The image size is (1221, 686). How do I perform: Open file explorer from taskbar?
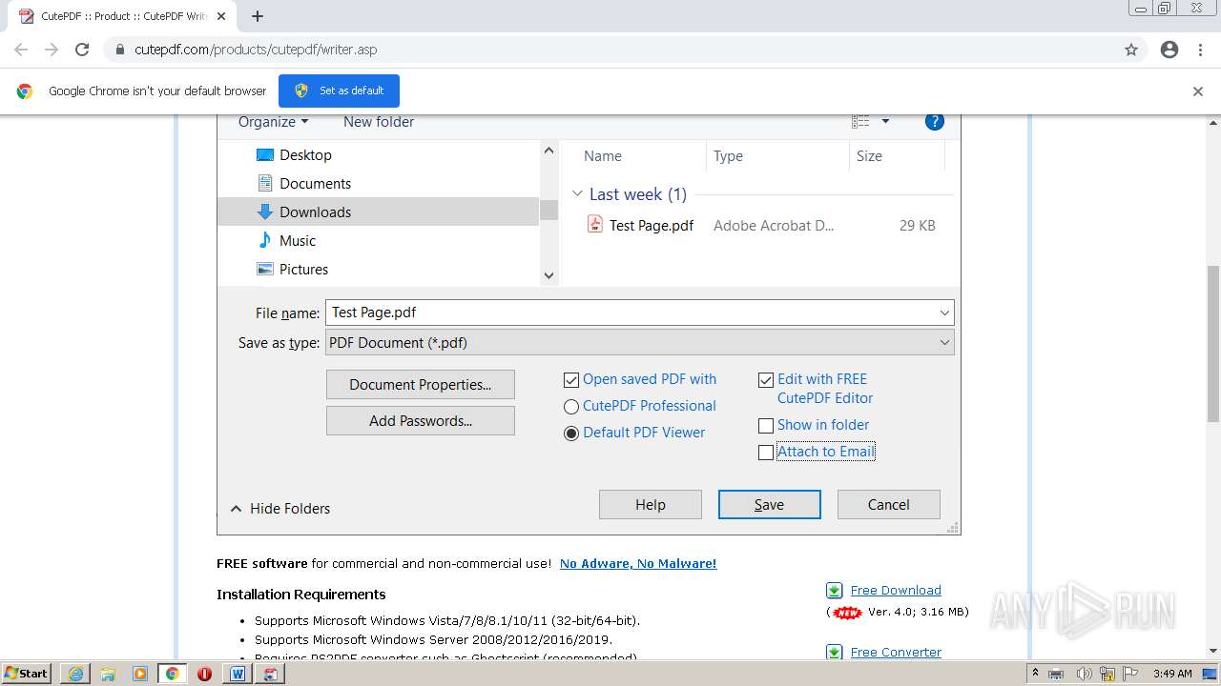point(108,674)
